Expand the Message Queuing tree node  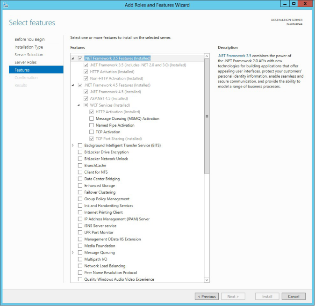pos(73,253)
